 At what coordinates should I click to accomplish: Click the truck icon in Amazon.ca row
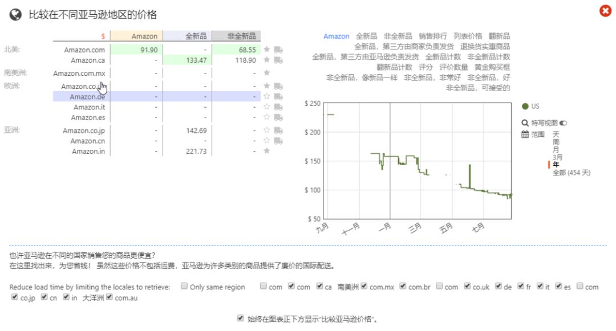[278, 60]
